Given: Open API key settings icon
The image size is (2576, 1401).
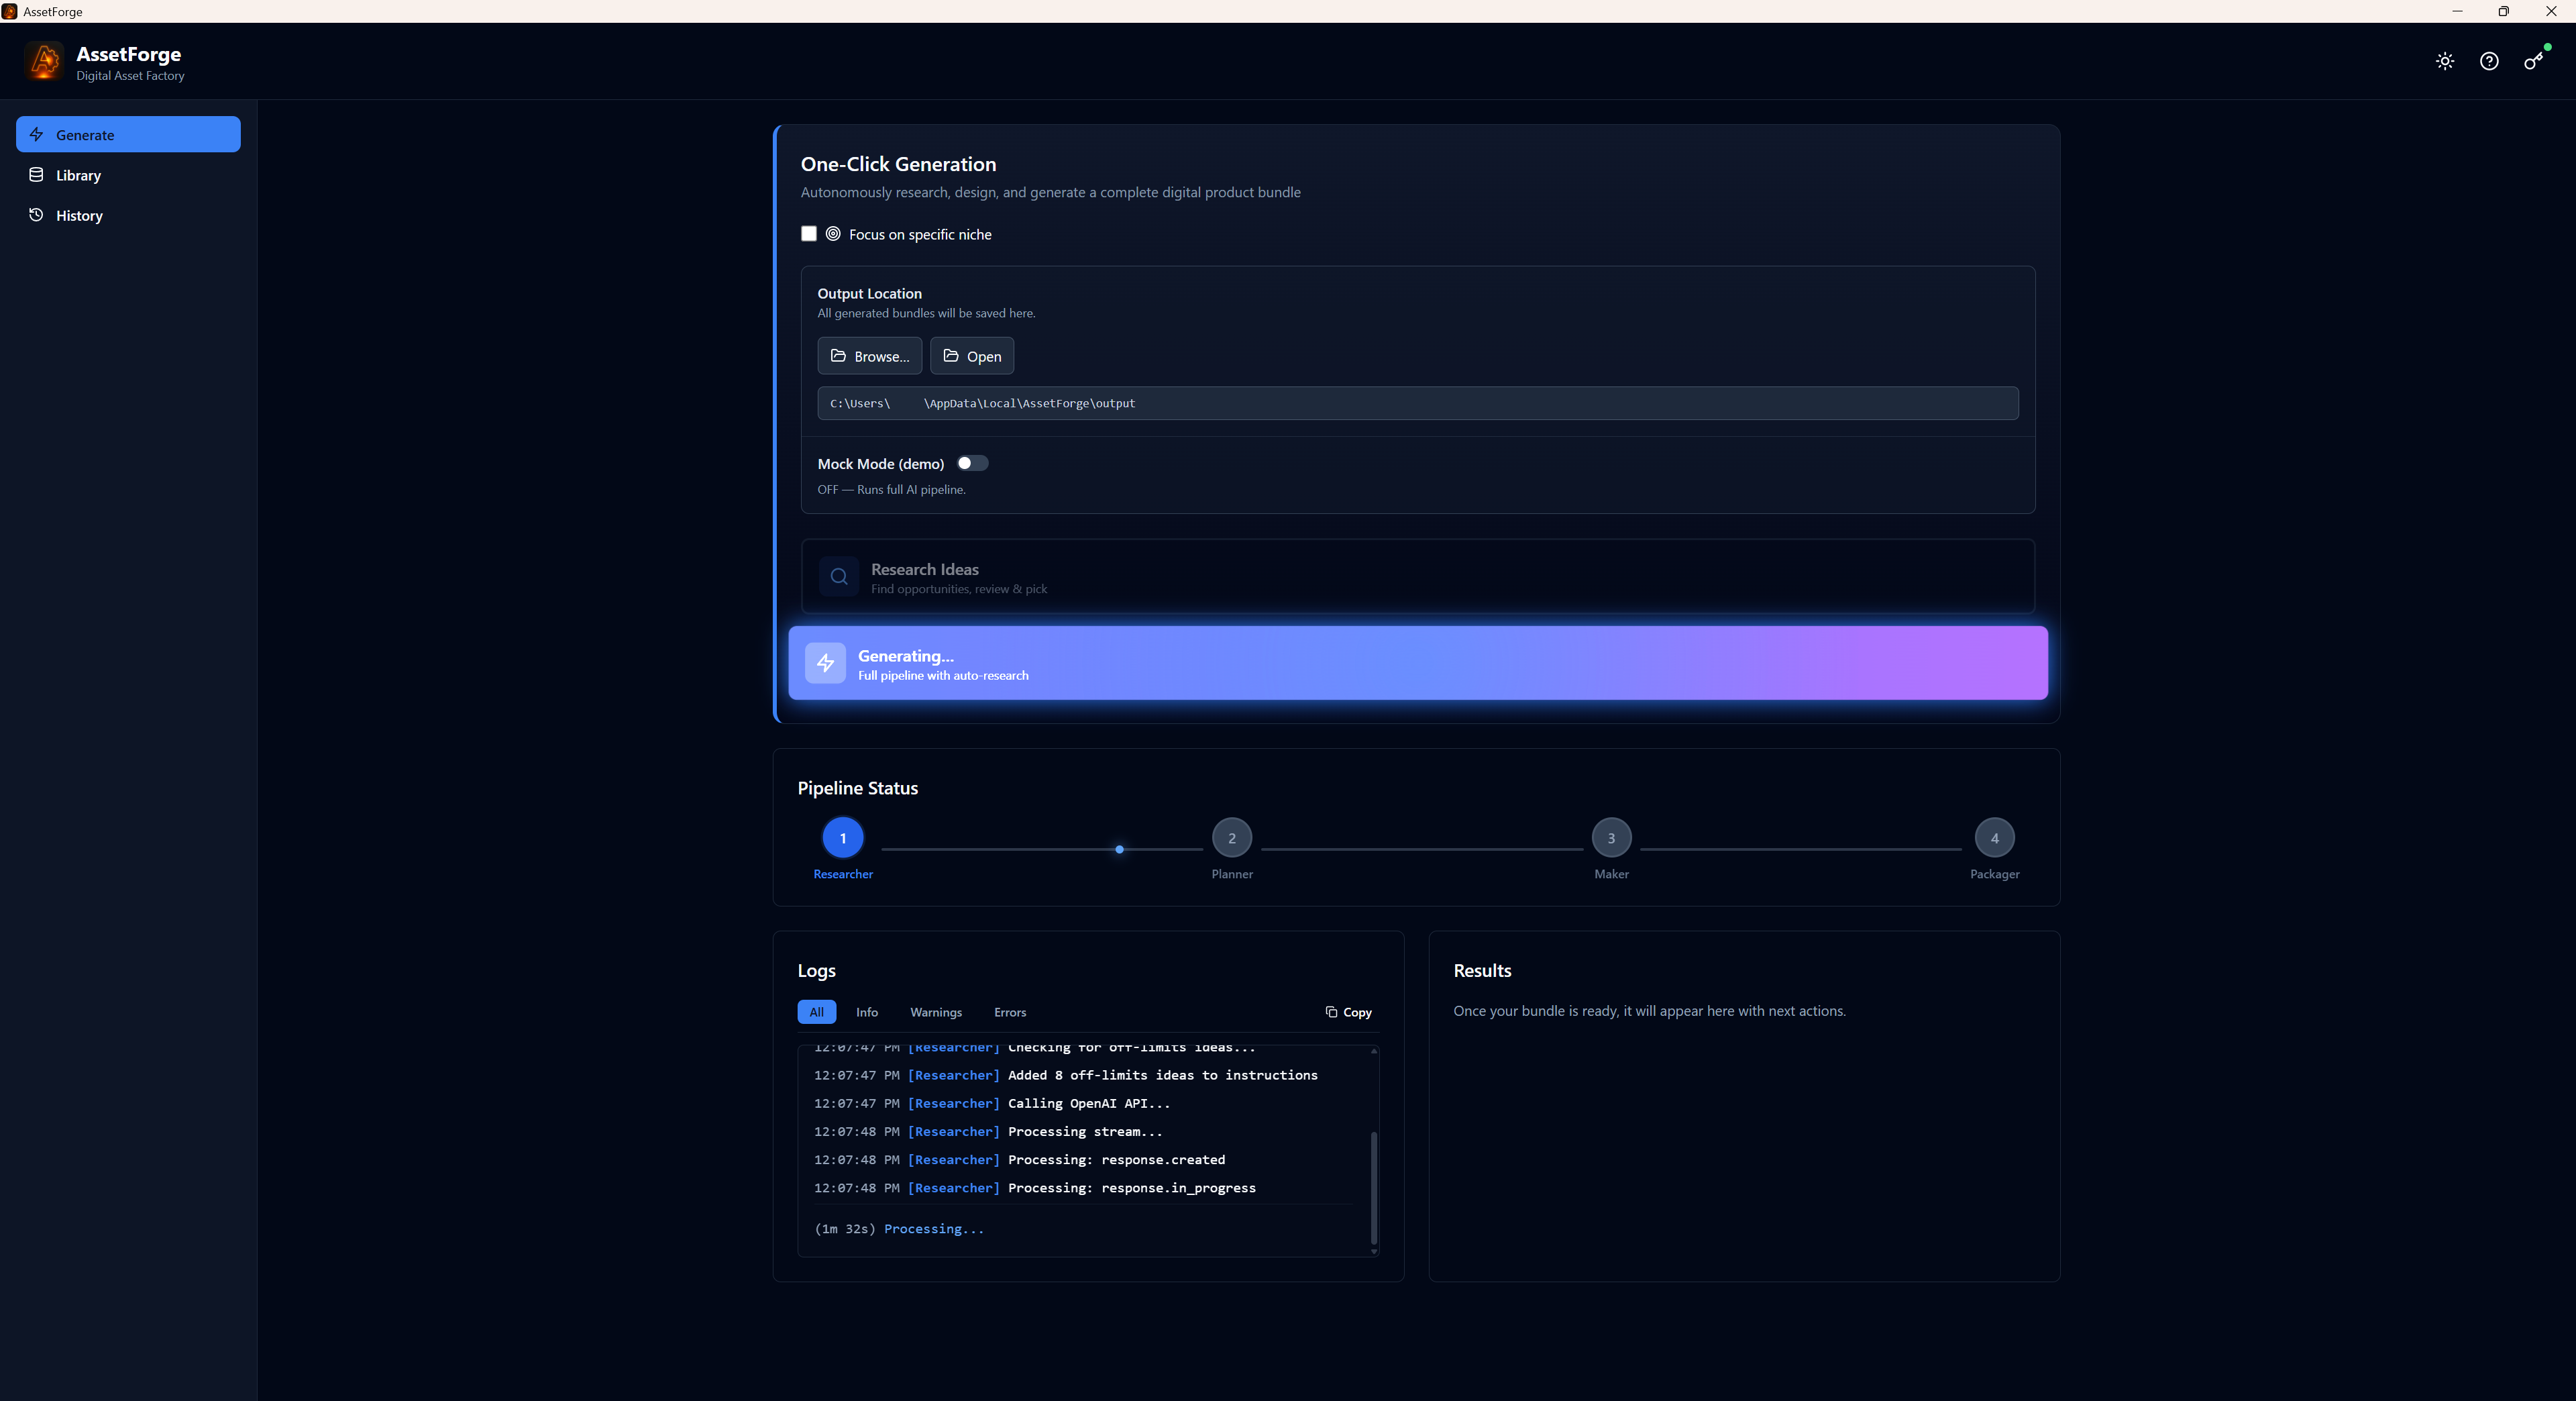Looking at the screenshot, I should click(2532, 61).
